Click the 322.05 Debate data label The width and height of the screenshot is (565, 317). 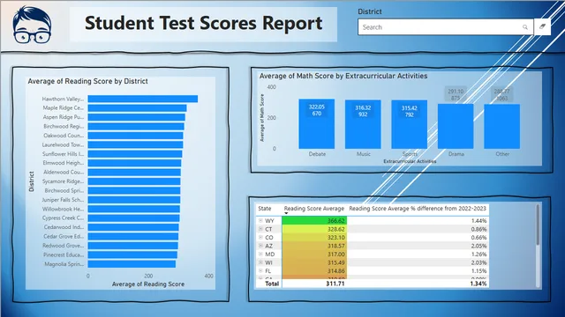(317, 110)
